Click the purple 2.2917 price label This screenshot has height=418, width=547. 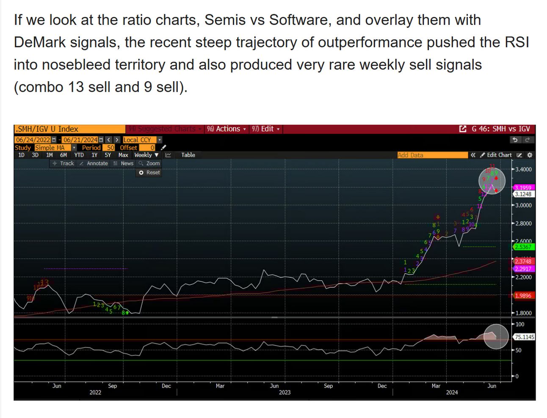(523, 269)
